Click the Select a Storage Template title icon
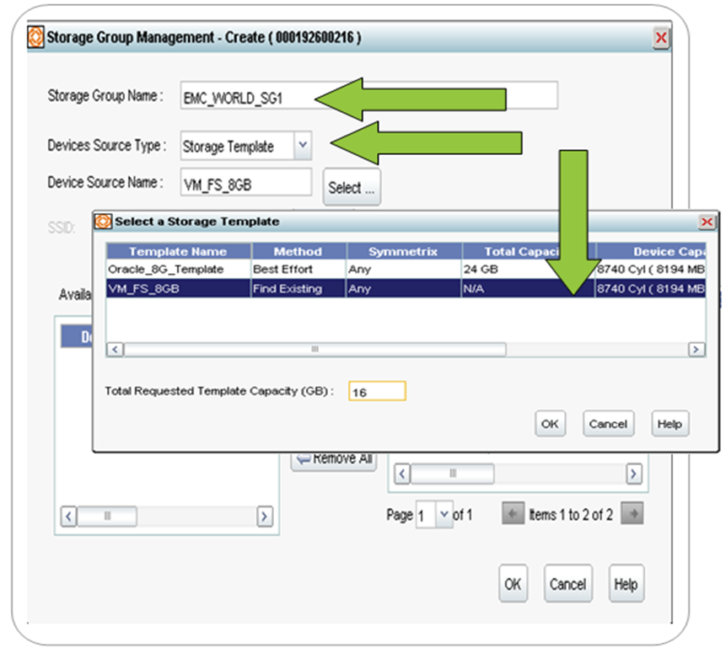 click(x=103, y=222)
